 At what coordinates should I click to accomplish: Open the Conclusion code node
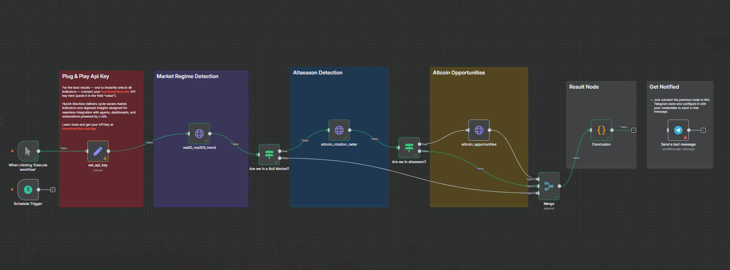tap(601, 130)
